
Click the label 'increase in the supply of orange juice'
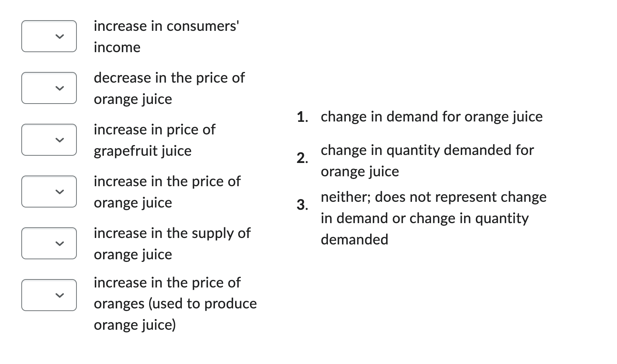[x=172, y=243]
